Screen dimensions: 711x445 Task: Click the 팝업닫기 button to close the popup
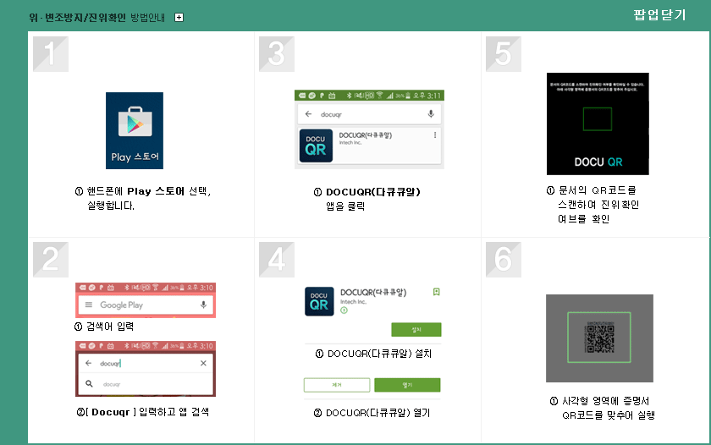coord(659,15)
